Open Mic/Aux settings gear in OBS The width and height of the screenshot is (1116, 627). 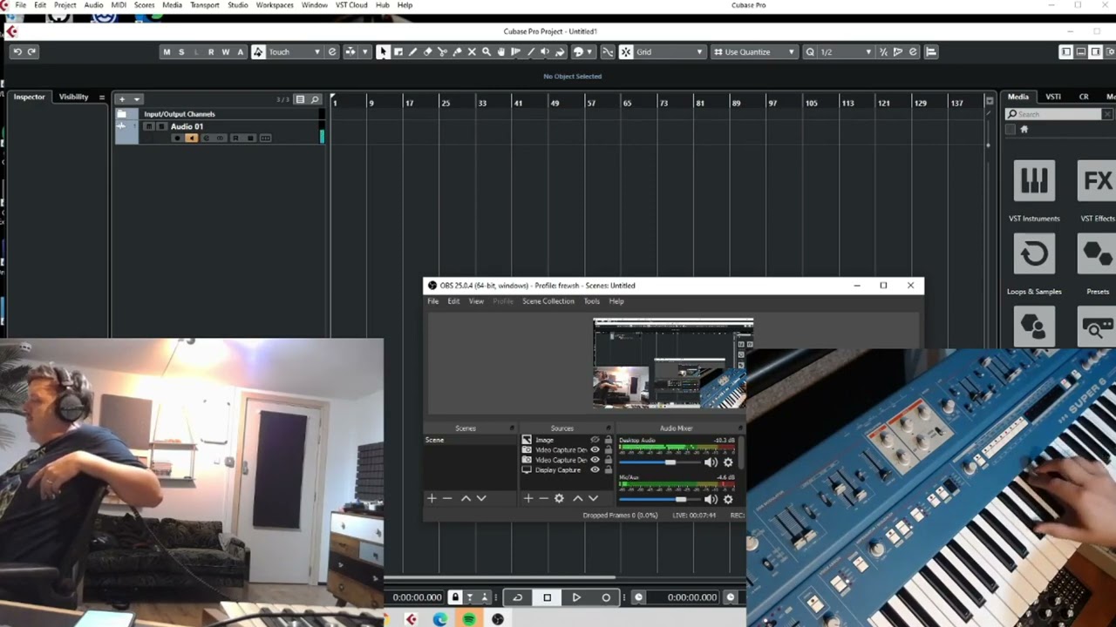728,499
